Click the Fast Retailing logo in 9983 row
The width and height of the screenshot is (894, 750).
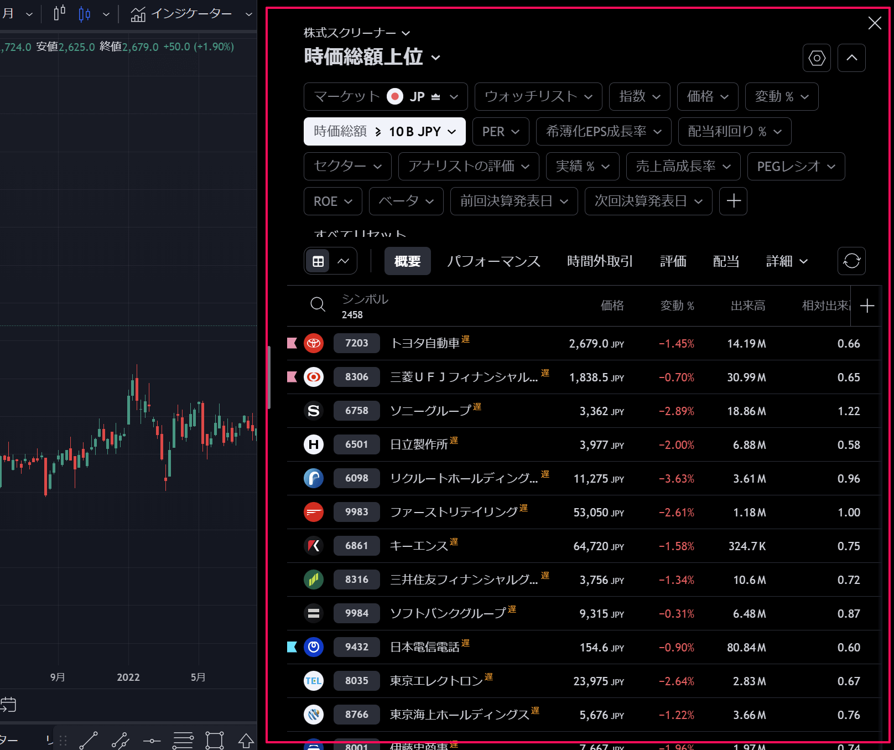314,512
